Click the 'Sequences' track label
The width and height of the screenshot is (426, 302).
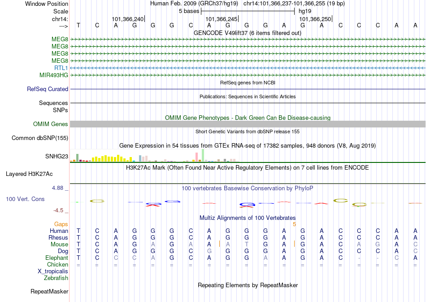point(53,103)
